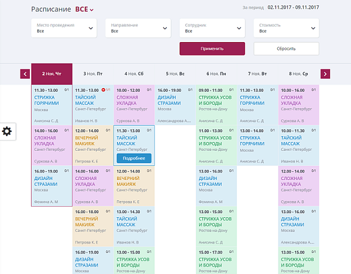Expand the Сотрудник dropdown
The height and width of the screenshot is (274, 351).
point(212,28)
